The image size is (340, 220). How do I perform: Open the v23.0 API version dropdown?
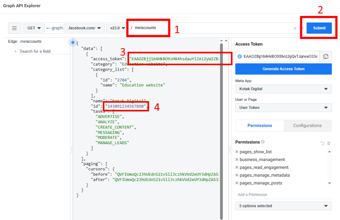pos(117,28)
